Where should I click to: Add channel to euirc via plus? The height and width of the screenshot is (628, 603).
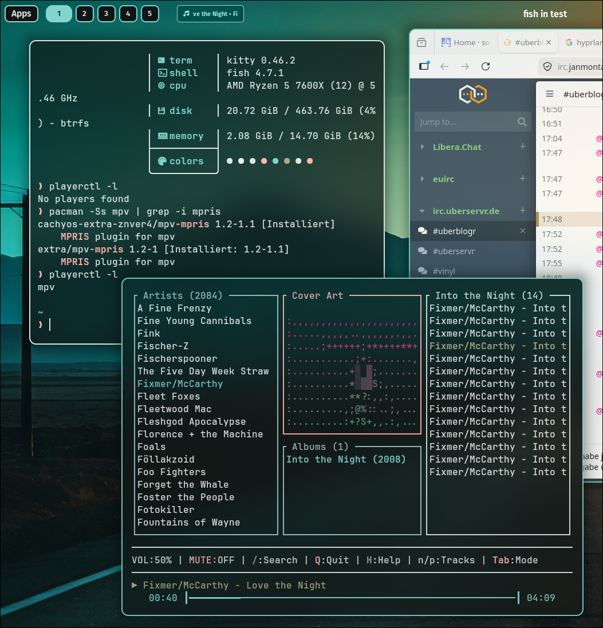[x=522, y=178]
